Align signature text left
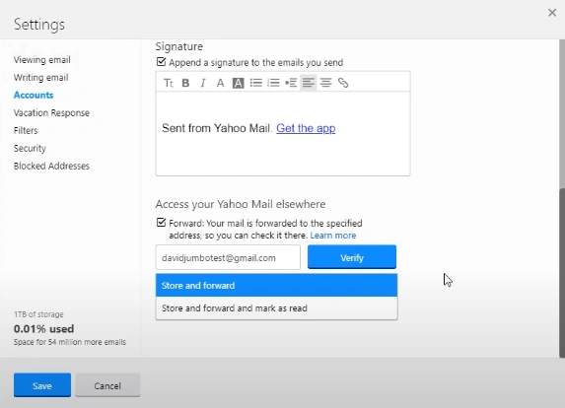Image resolution: width=565 pixels, height=408 pixels. point(308,83)
